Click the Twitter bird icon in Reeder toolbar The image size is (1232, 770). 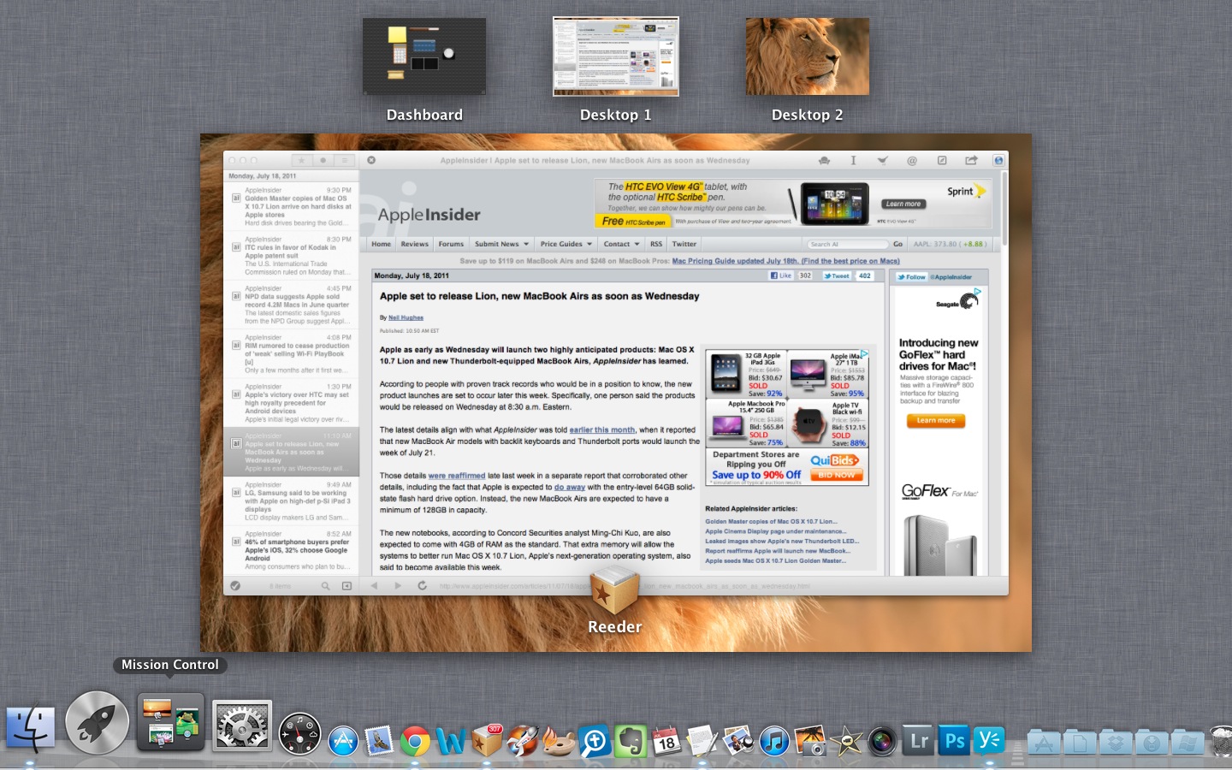point(882,160)
